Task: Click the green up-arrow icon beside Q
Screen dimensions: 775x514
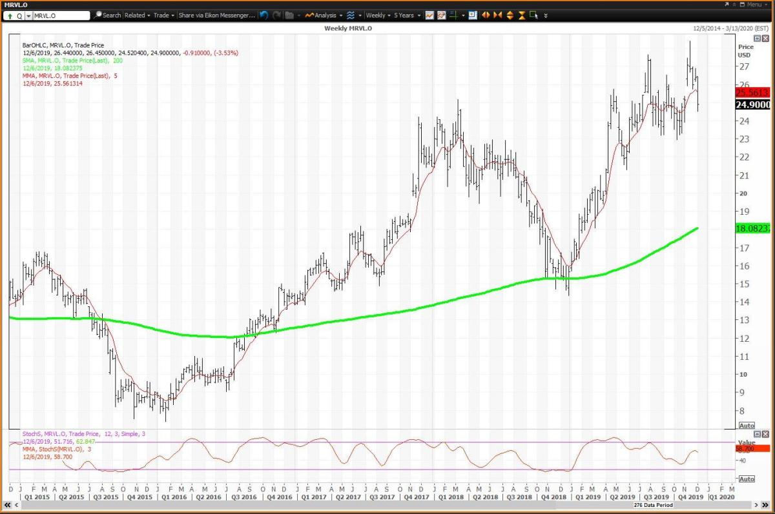Action: coord(11,15)
